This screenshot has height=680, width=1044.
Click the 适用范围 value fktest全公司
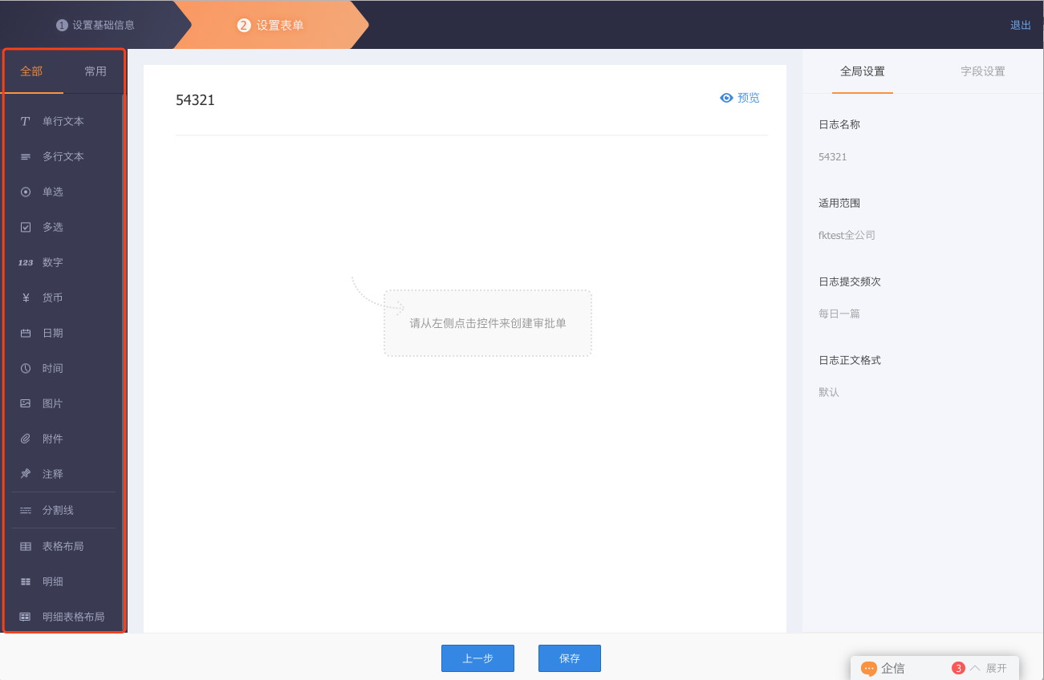(x=847, y=236)
